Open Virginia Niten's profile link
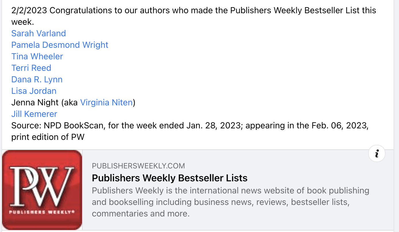The height and width of the screenshot is (232, 399). coord(106,102)
